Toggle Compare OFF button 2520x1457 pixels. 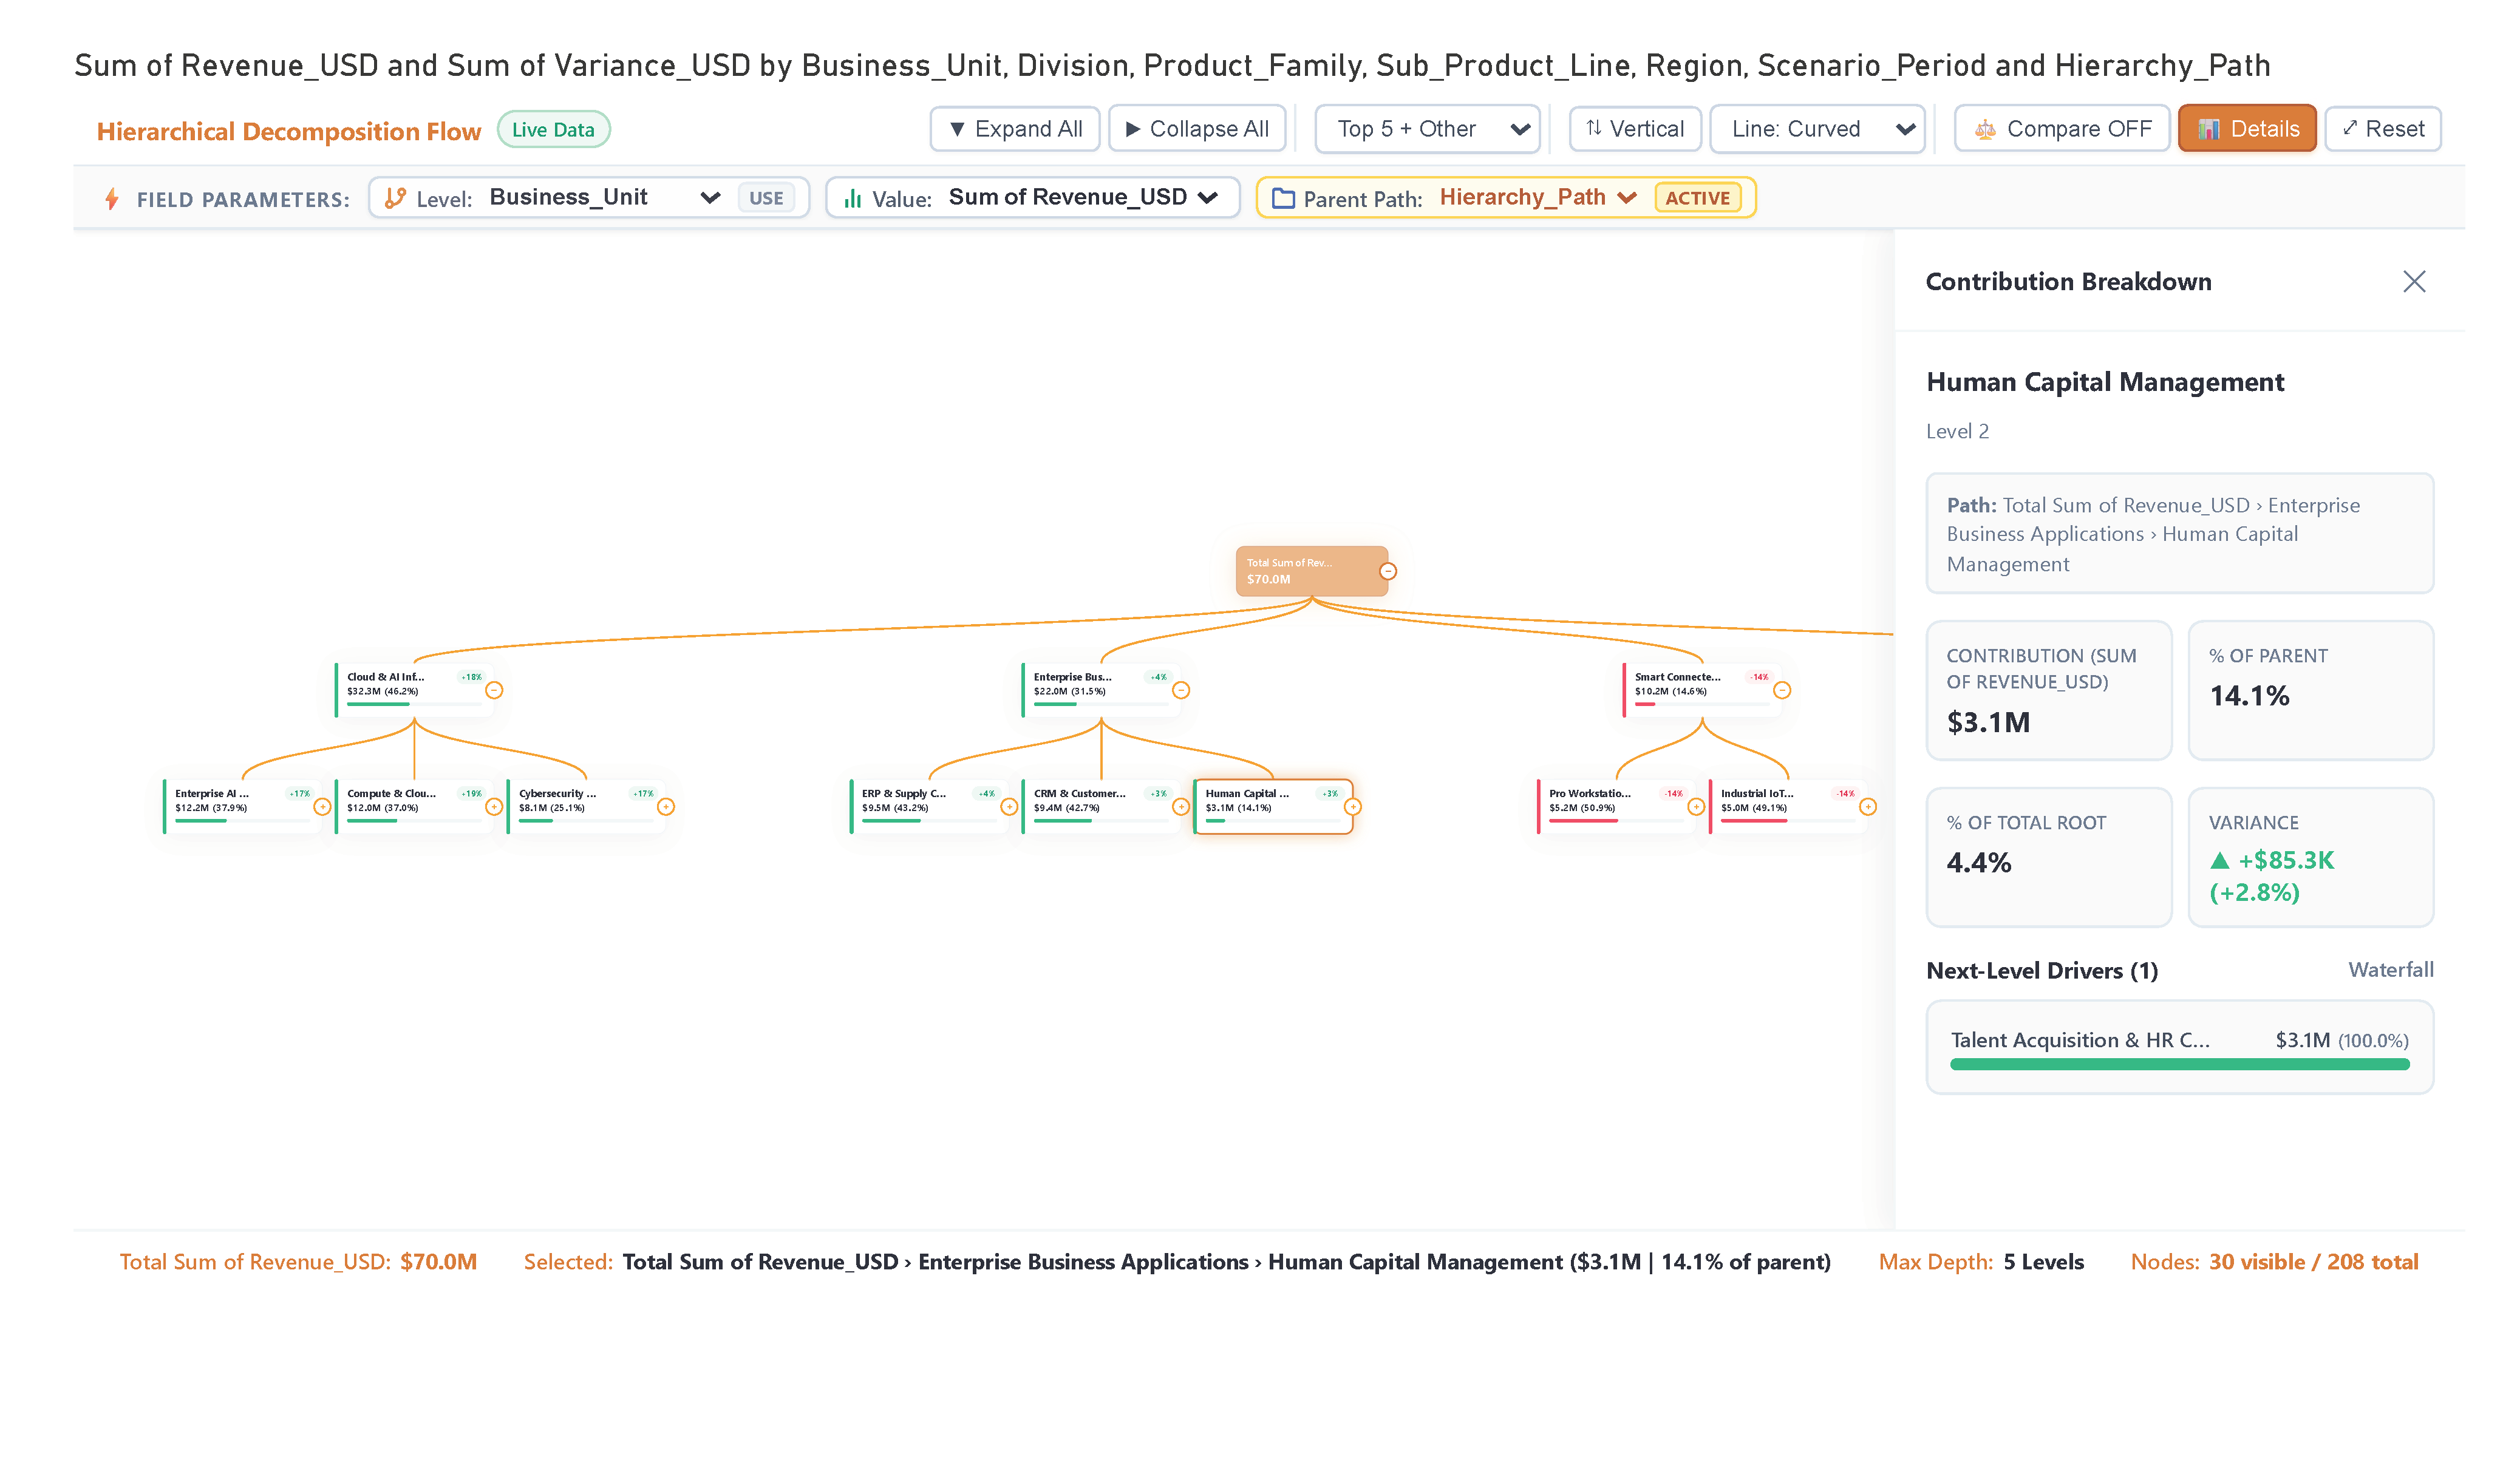coord(2062,129)
